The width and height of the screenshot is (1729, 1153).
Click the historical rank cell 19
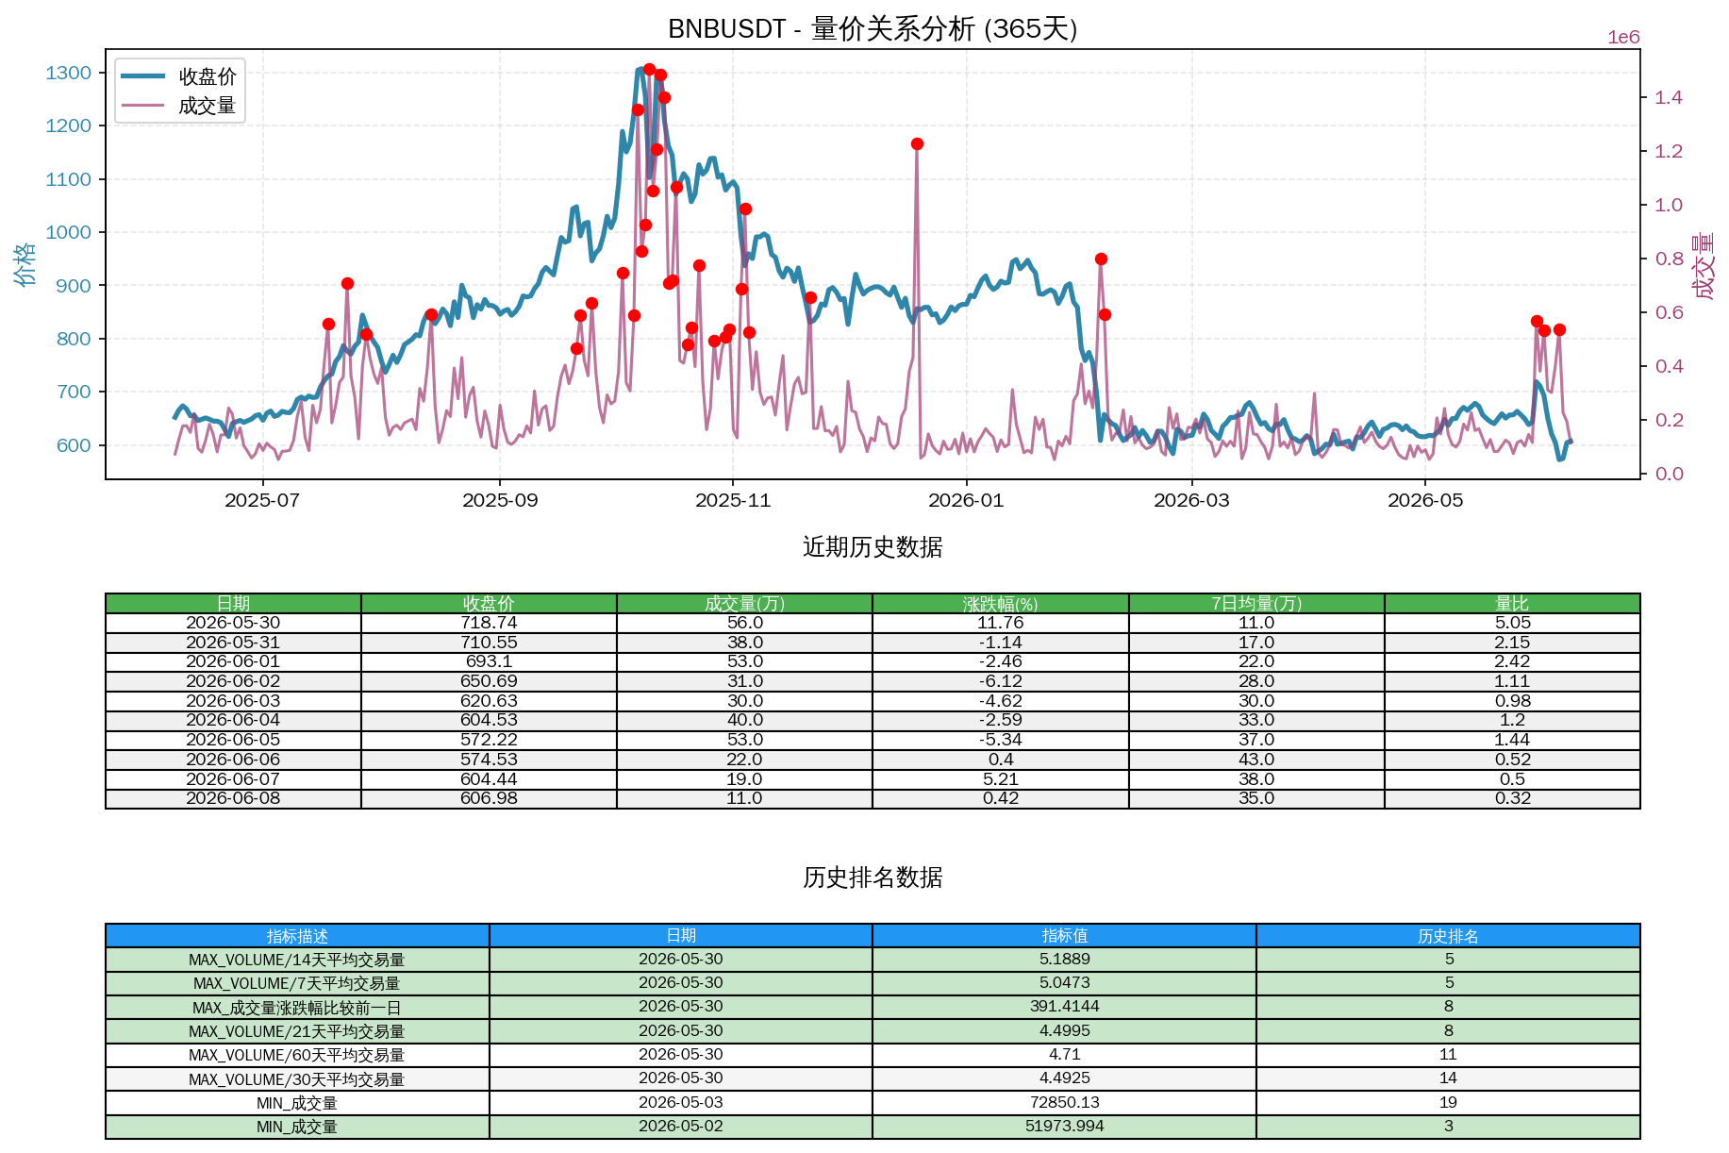pyautogui.click(x=1448, y=1103)
